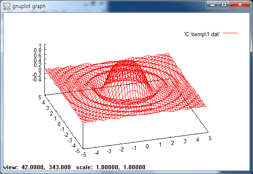Click the z-axis tick label 1

click(40, 46)
